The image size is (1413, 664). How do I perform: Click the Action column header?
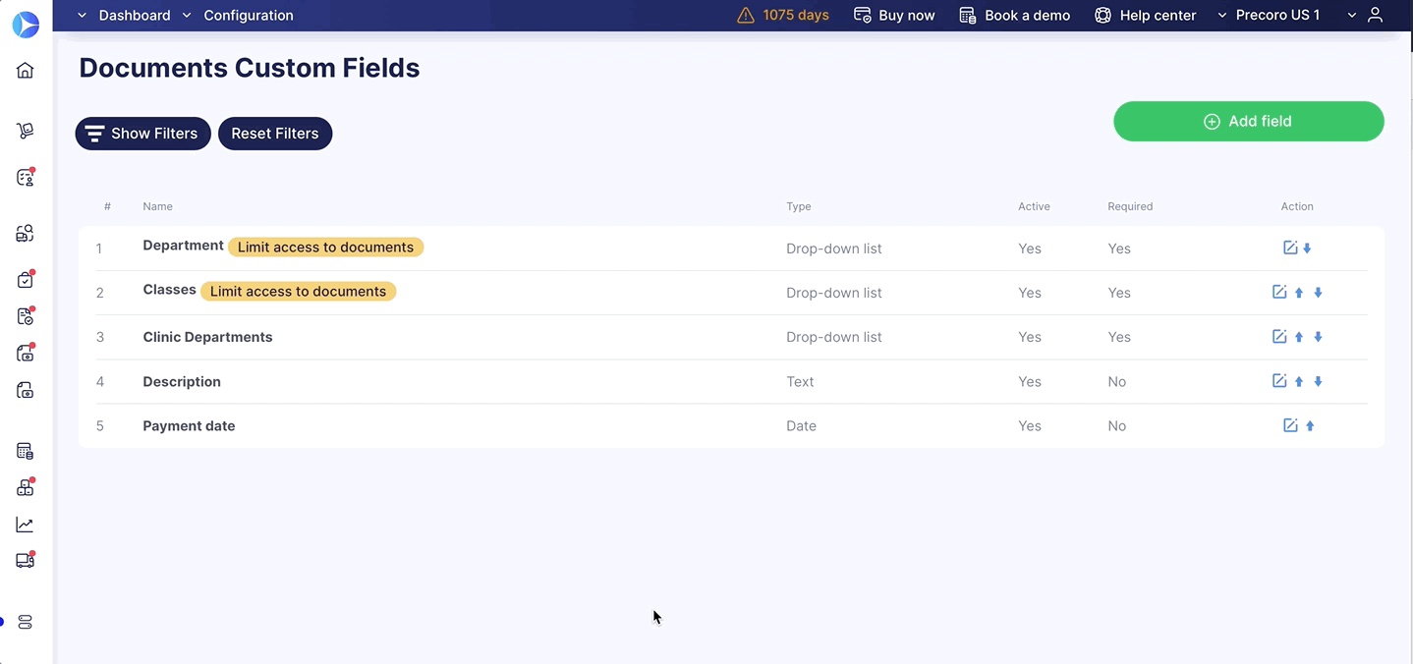pyautogui.click(x=1297, y=206)
